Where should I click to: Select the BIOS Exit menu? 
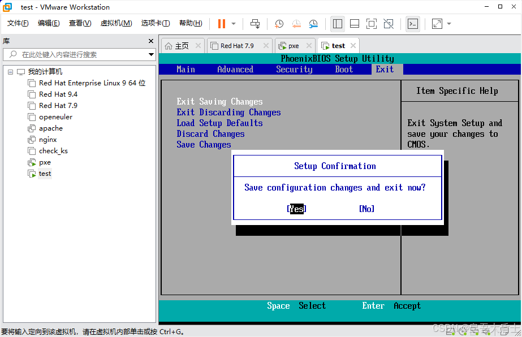tap(385, 69)
